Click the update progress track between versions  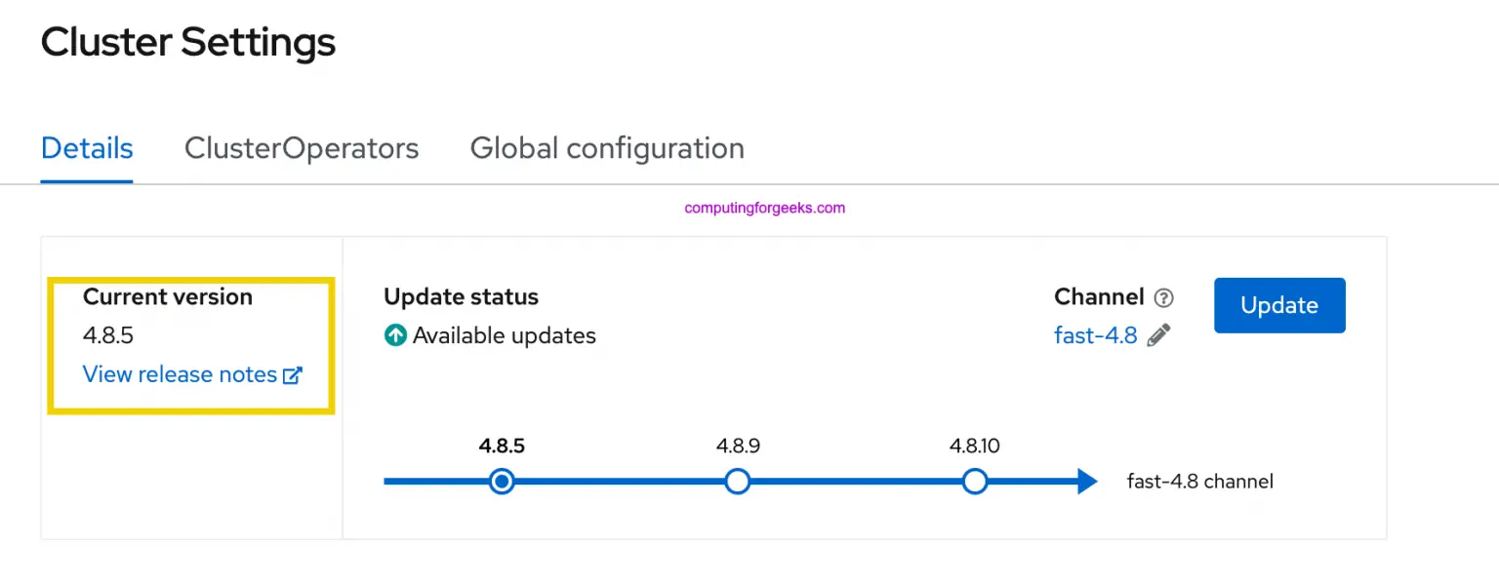(620, 481)
